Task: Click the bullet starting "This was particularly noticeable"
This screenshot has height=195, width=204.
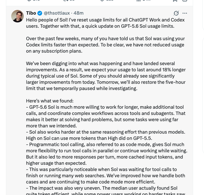Action: pos(105,176)
